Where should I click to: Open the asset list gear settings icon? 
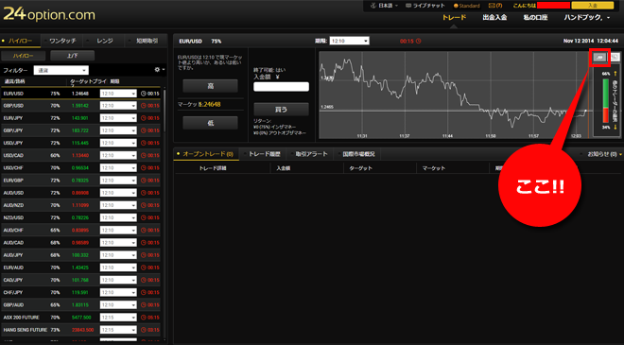click(x=157, y=70)
